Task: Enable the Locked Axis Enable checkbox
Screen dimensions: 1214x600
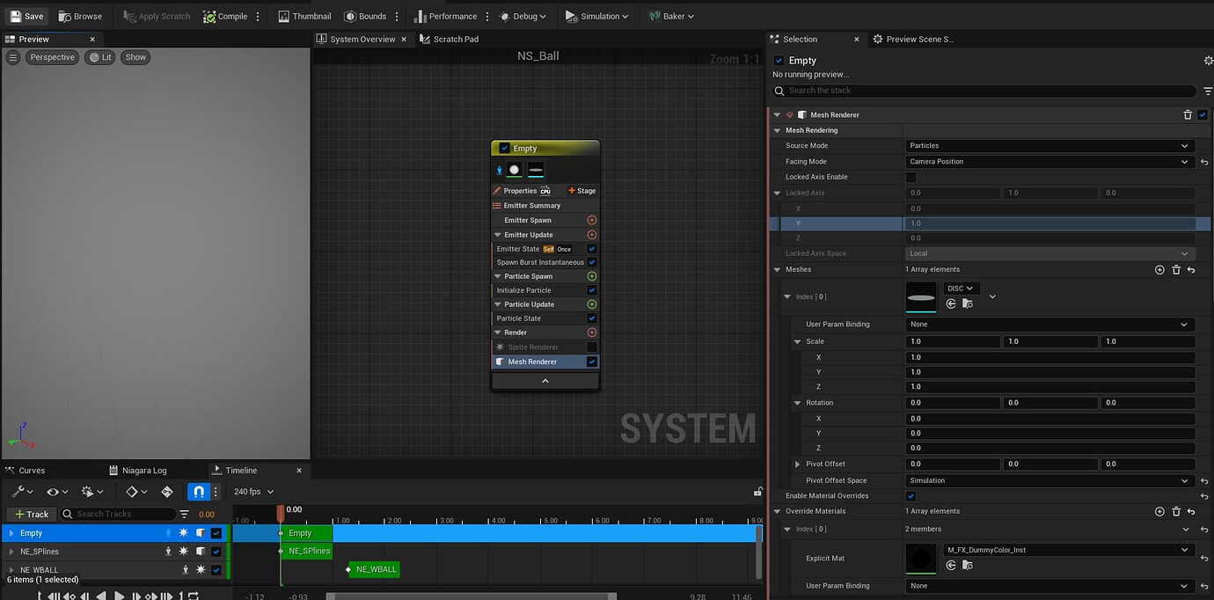Action: click(x=910, y=177)
